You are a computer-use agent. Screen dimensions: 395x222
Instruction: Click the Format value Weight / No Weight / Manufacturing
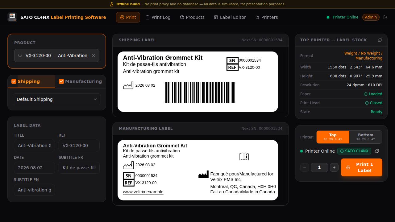[363, 56]
